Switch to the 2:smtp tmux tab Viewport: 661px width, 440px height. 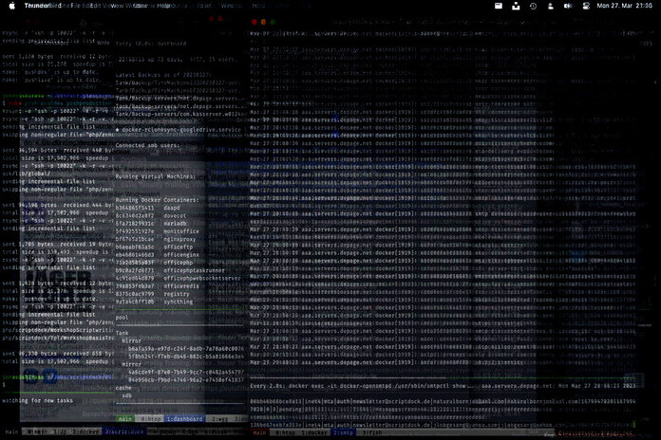pos(343,432)
